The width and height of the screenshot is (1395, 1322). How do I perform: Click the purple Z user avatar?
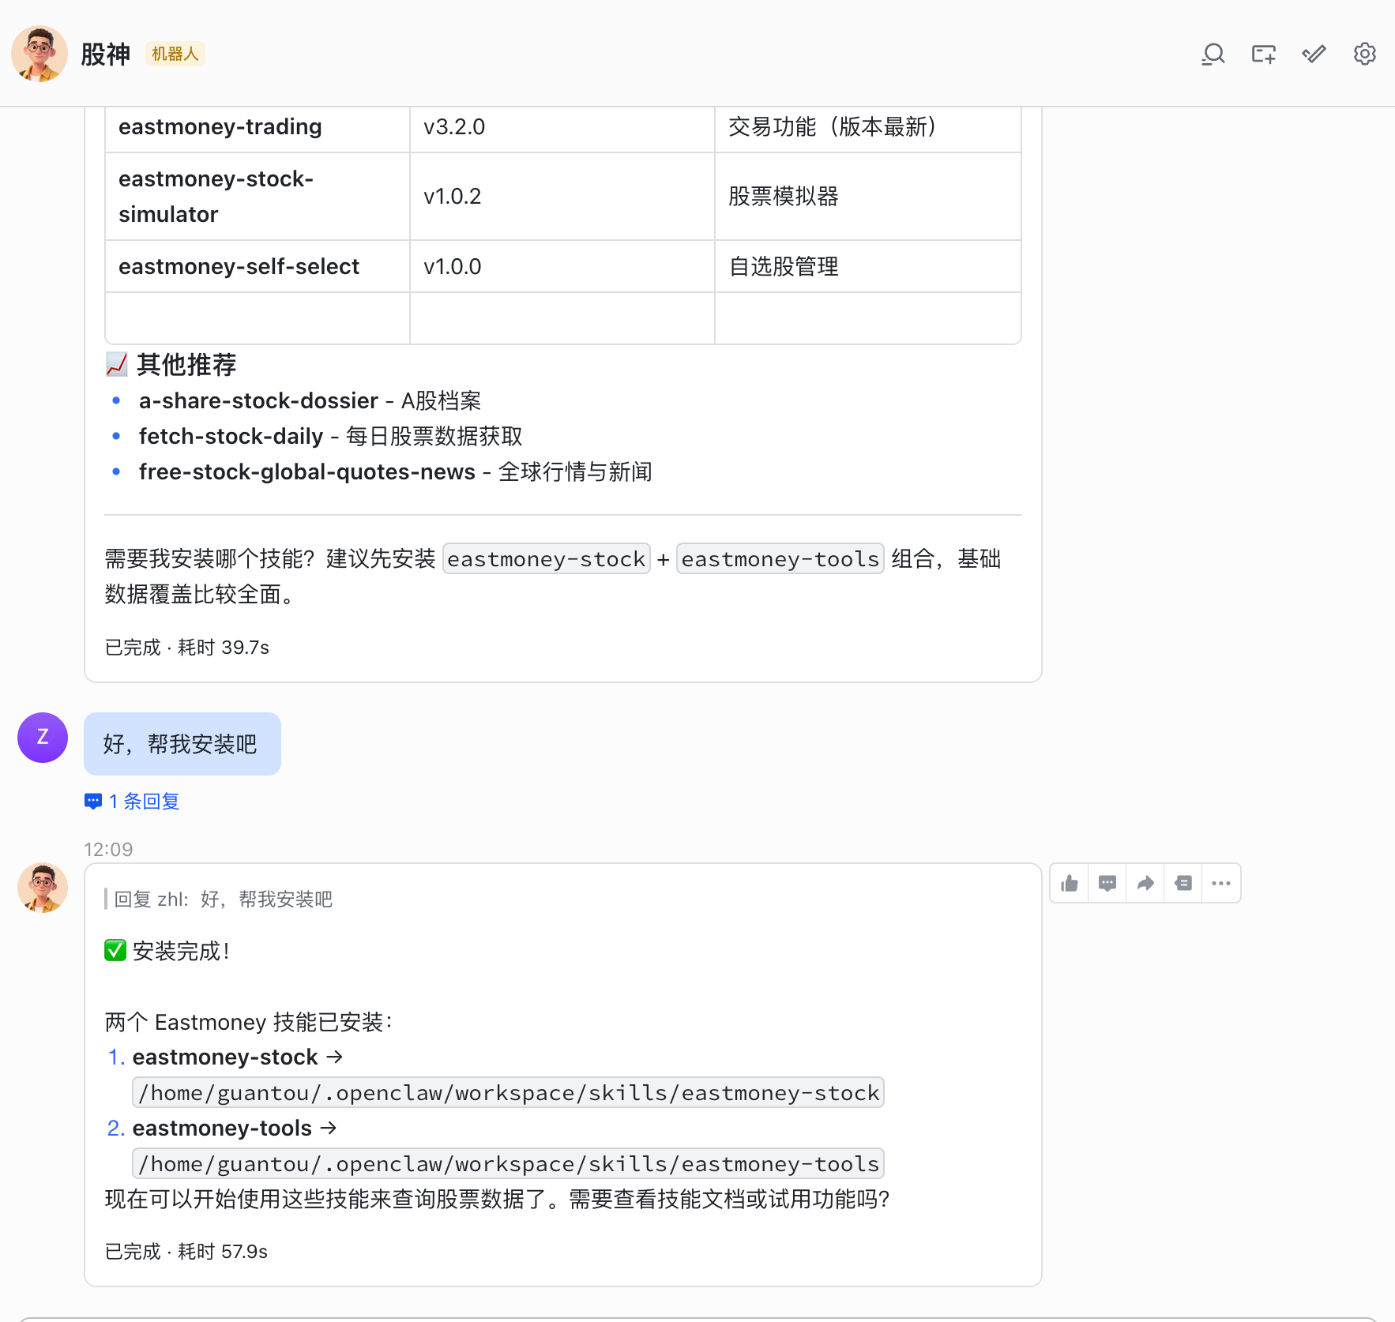pyautogui.click(x=43, y=738)
